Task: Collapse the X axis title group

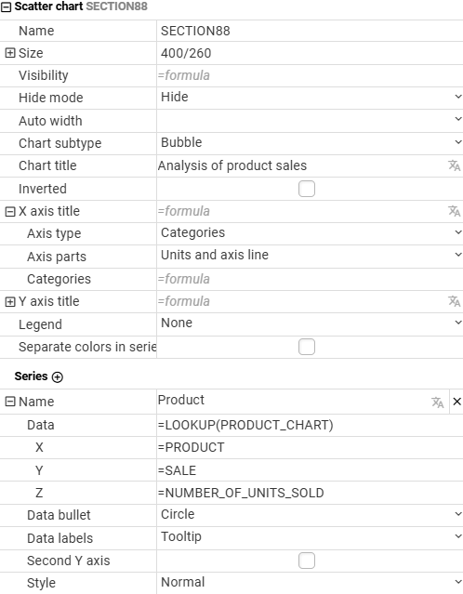Action: [10, 211]
